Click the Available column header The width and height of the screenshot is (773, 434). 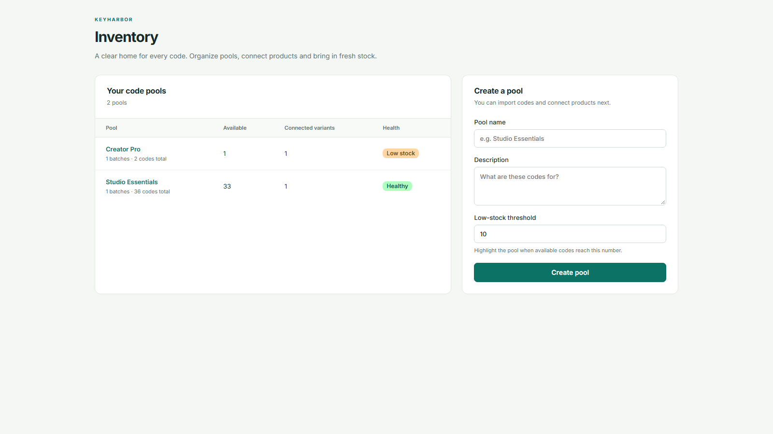(x=235, y=128)
